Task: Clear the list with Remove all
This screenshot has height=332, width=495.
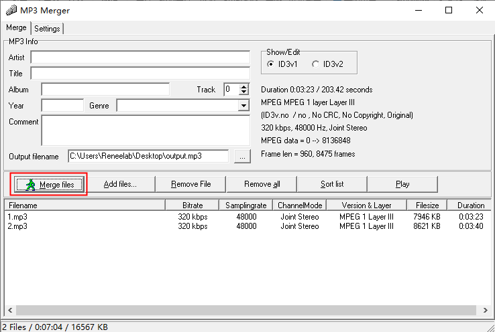Action: (x=262, y=184)
